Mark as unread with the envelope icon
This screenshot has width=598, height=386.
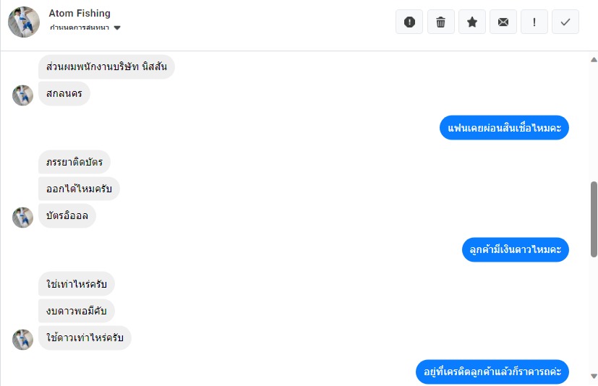(503, 22)
